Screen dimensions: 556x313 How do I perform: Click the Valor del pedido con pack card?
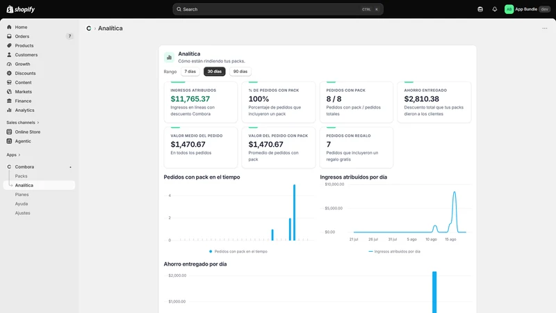click(x=279, y=147)
